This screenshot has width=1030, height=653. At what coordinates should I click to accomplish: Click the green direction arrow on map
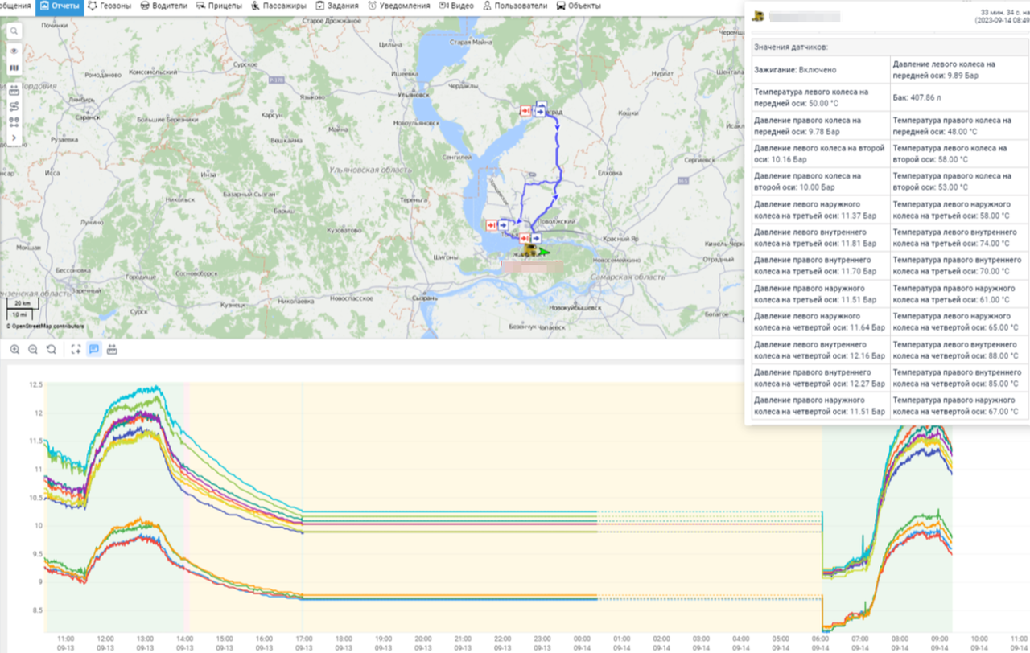[x=546, y=252]
